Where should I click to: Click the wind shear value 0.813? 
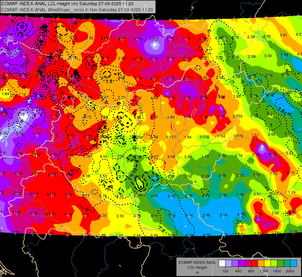[52, 194]
